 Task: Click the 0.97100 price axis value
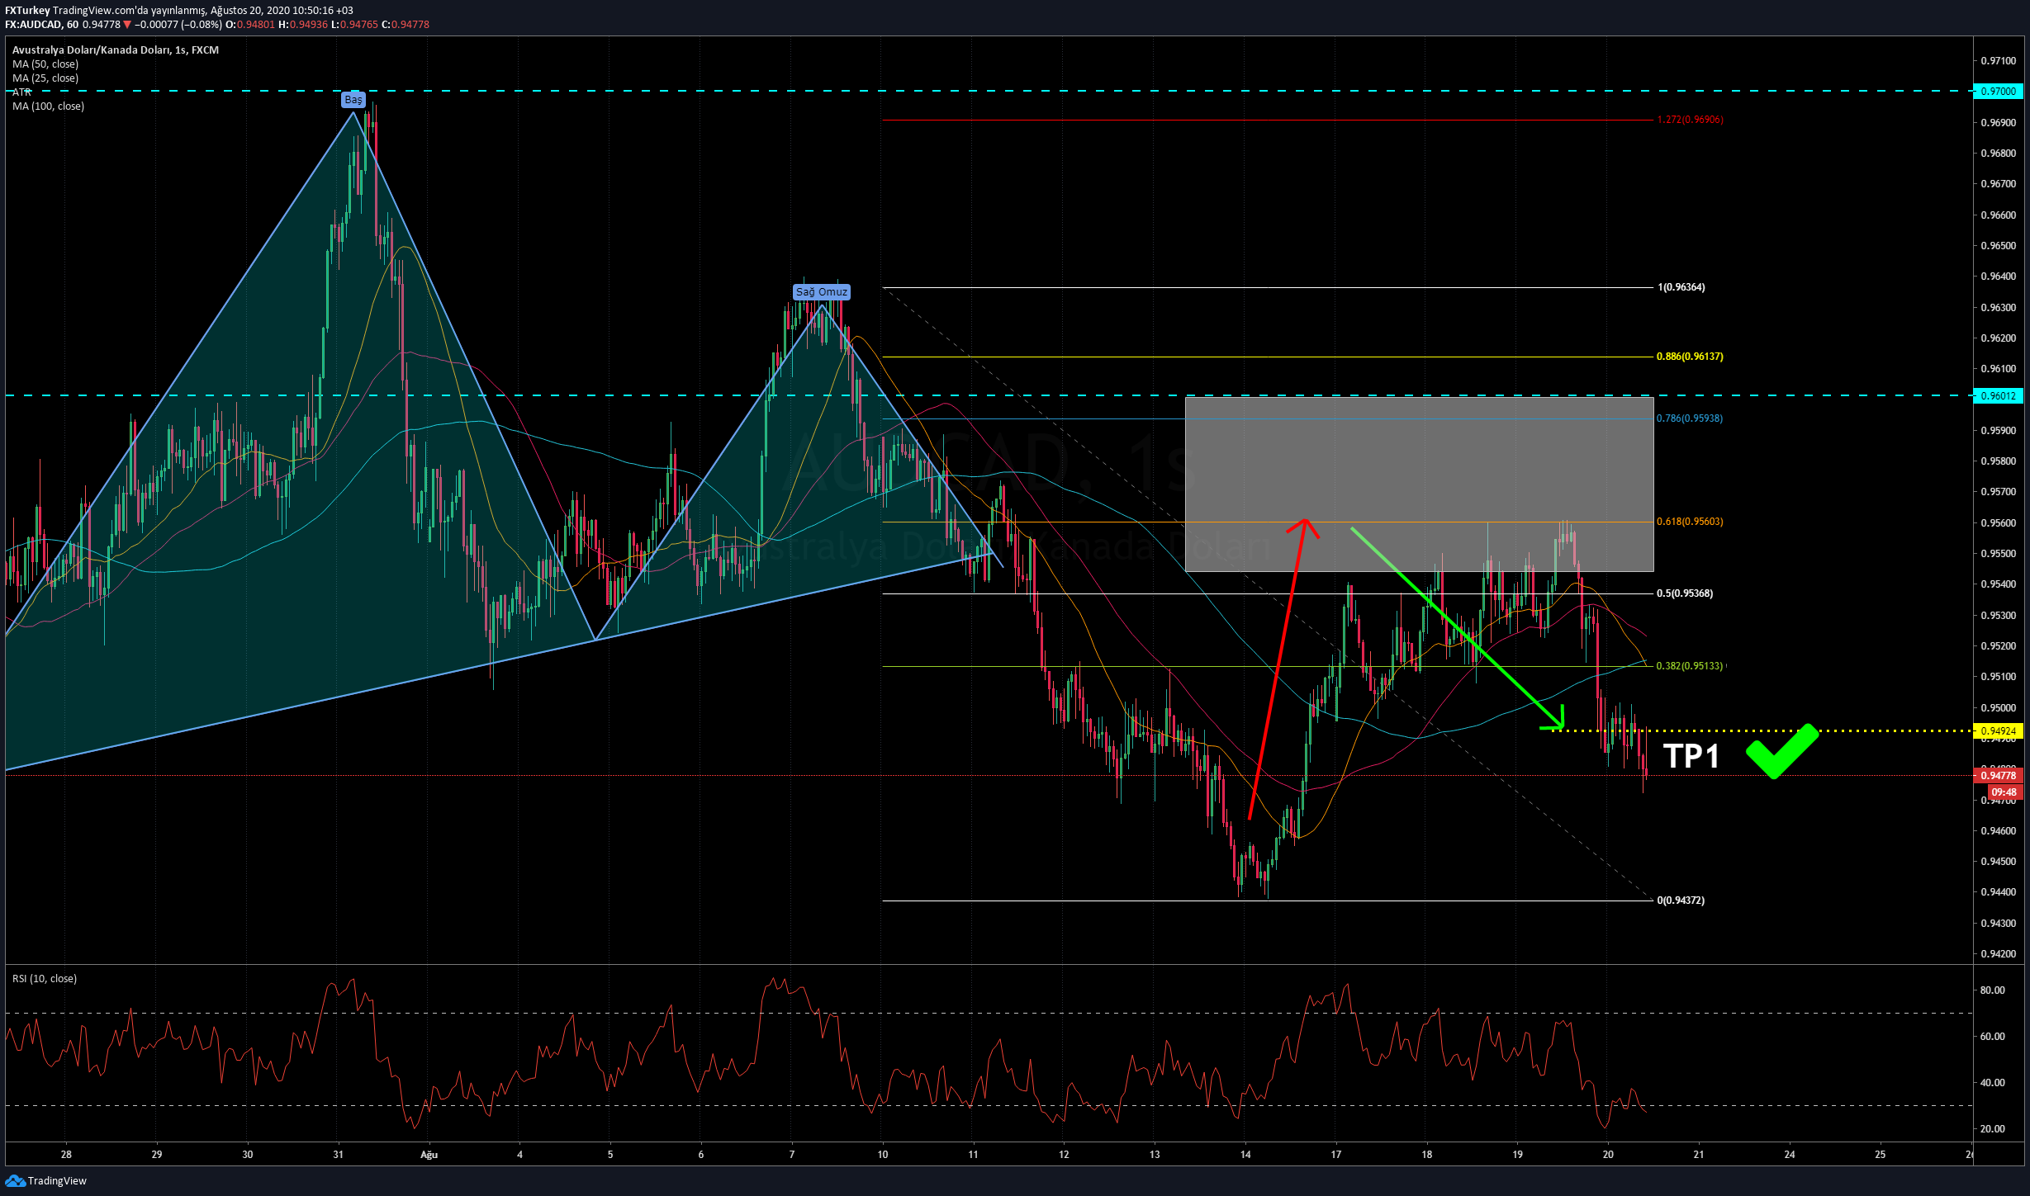coord(1998,61)
